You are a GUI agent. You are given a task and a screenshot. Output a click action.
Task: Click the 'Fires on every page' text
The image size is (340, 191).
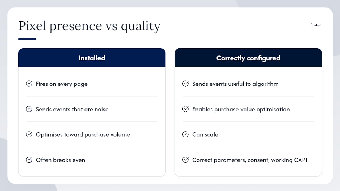coord(62,84)
